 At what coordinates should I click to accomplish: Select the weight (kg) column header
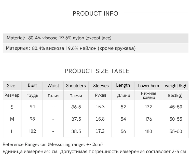pyautogui.click(x=175, y=86)
